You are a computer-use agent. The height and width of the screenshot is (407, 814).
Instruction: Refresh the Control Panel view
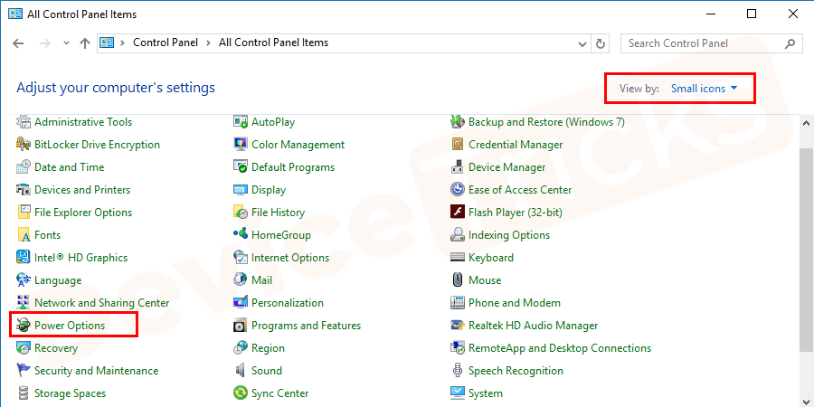pos(601,43)
